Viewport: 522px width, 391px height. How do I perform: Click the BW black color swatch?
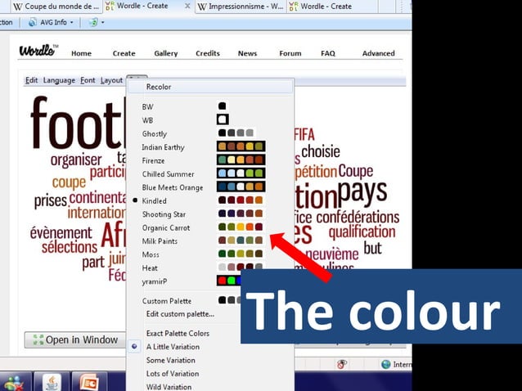pyautogui.click(x=223, y=106)
